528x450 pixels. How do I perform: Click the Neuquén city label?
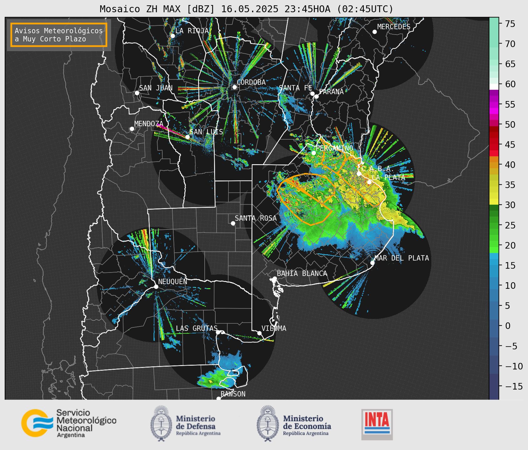[172, 281]
